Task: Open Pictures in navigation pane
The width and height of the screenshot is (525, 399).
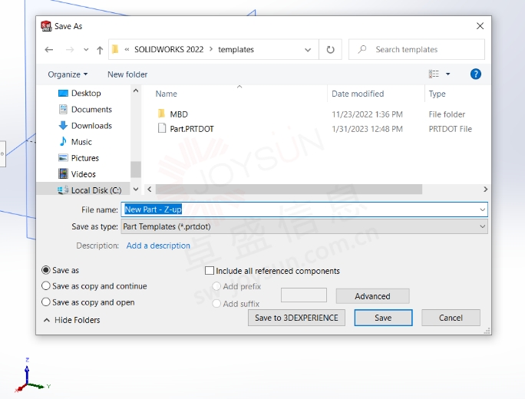Action: (84, 158)
